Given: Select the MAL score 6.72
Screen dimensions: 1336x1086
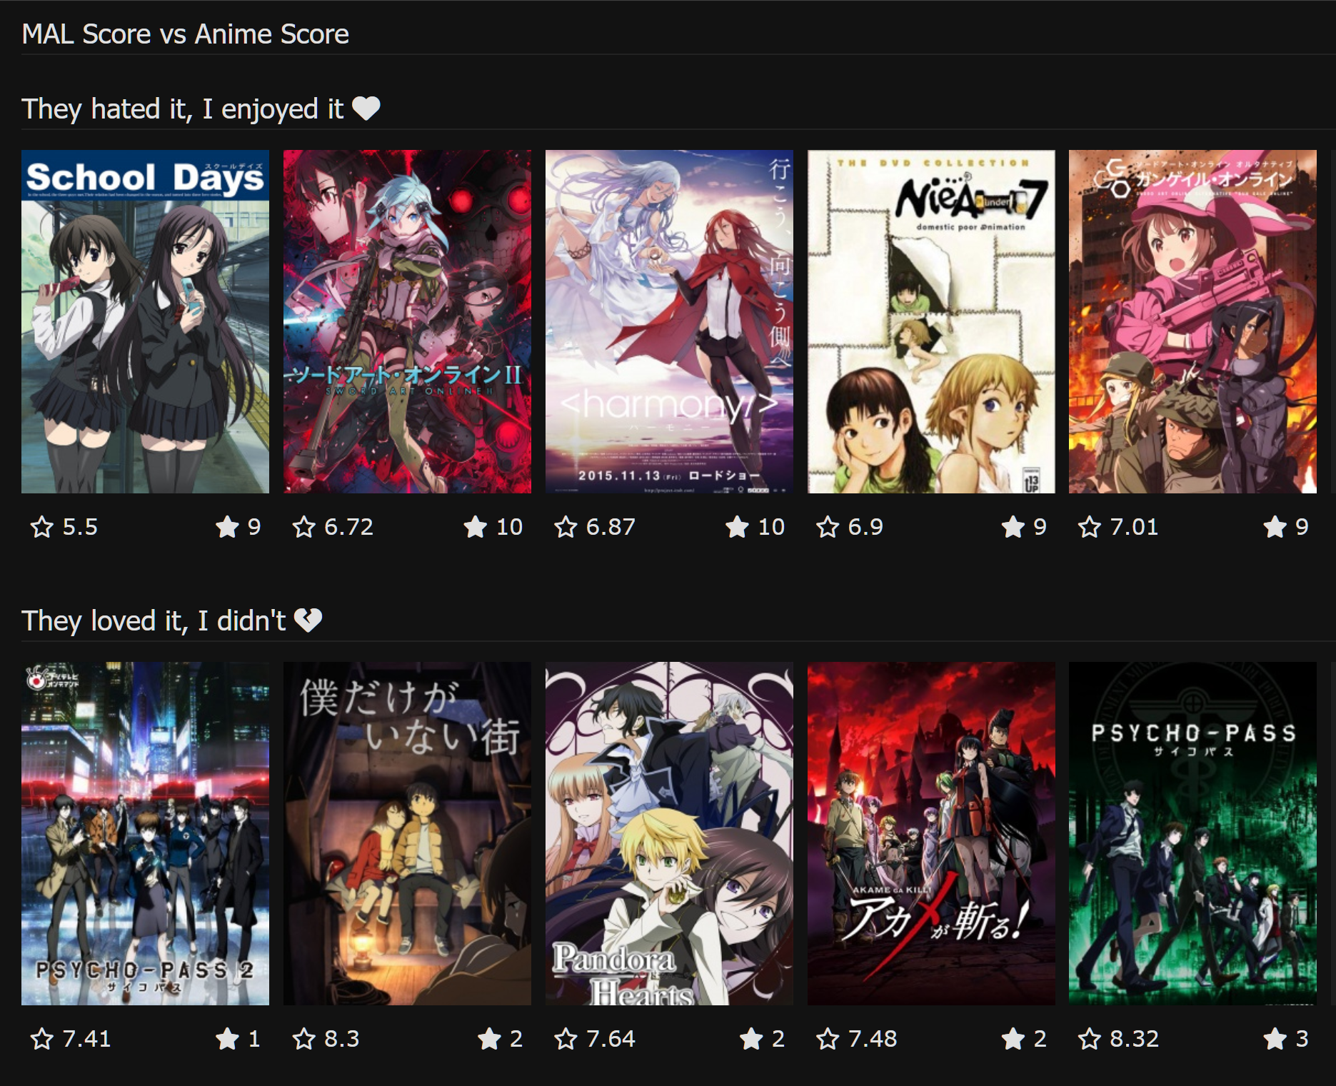Looking at the screenshot, I should [349, 527].
